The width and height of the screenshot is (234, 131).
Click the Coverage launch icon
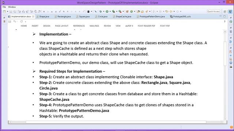[113, 11]
